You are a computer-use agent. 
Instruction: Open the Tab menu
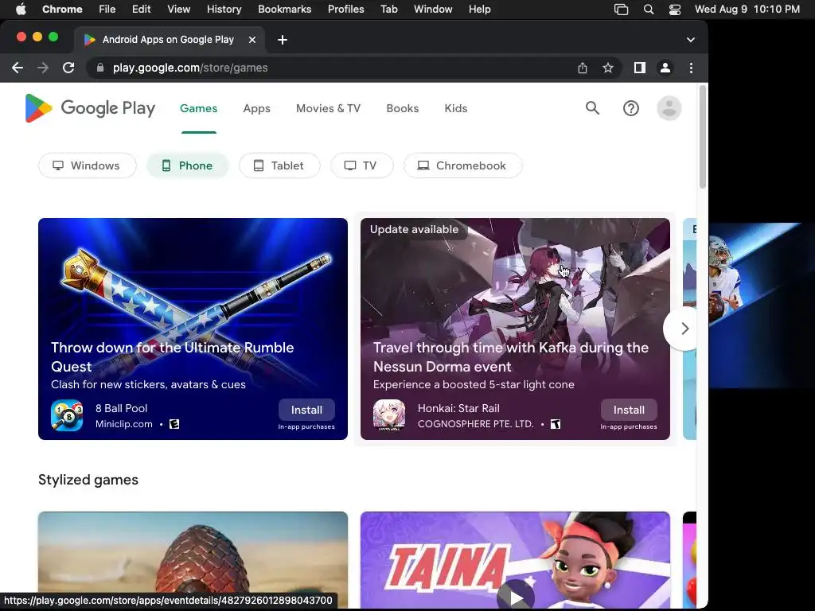(x=388, y=9)
